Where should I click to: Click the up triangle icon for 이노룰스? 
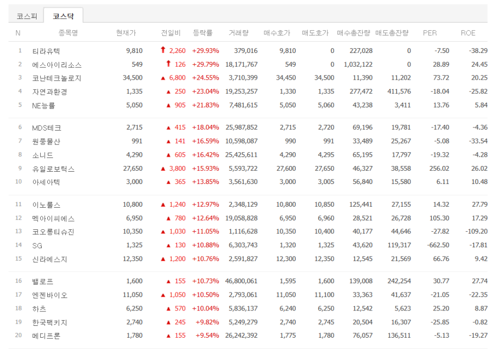click(163, 205)
